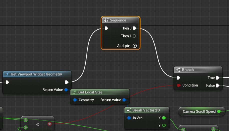Click Get Viewport Widget Geometry function icon
The width and height of the screenshot is (229, 131).
7,74
